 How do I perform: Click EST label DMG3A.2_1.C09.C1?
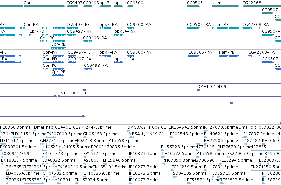[x=147, y=127]
